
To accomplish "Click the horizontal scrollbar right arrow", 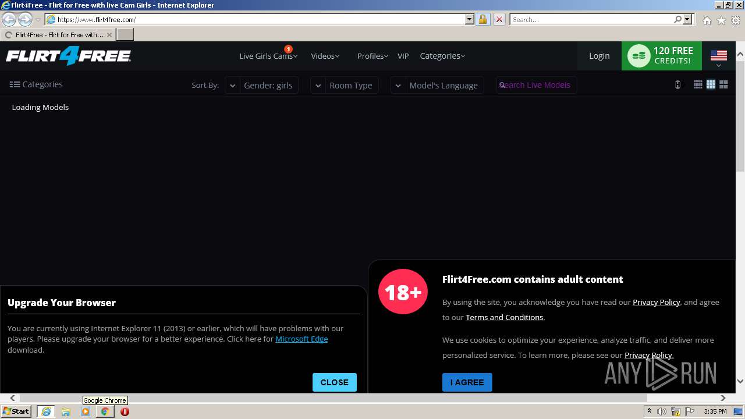I will [x=723, y=398].
